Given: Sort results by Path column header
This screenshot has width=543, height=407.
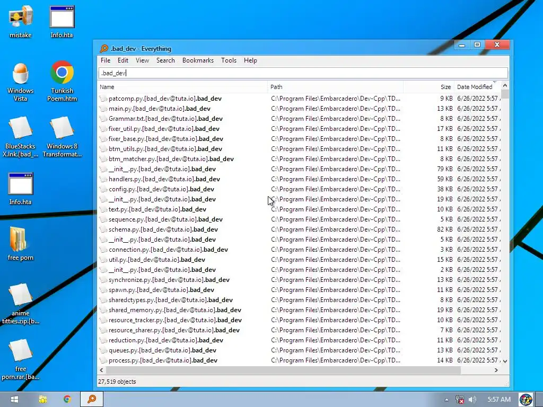Looking at the screenshot, I should click(335, 87).
